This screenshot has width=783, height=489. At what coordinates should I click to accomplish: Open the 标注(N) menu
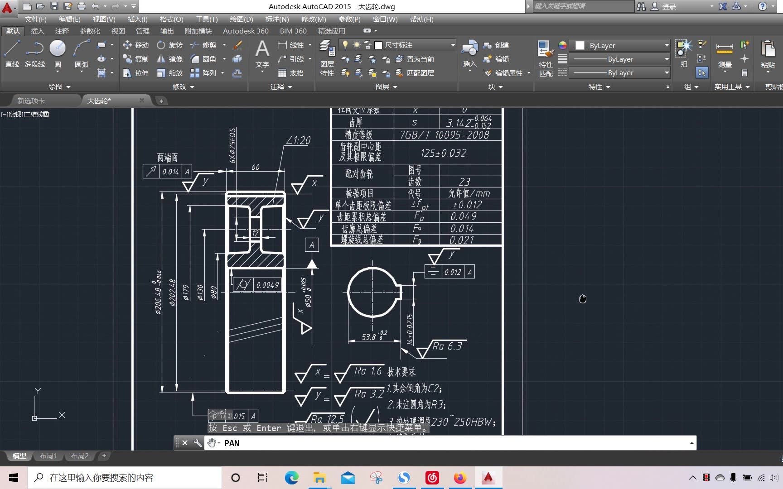pyautogui.click(x=276, y=19)
